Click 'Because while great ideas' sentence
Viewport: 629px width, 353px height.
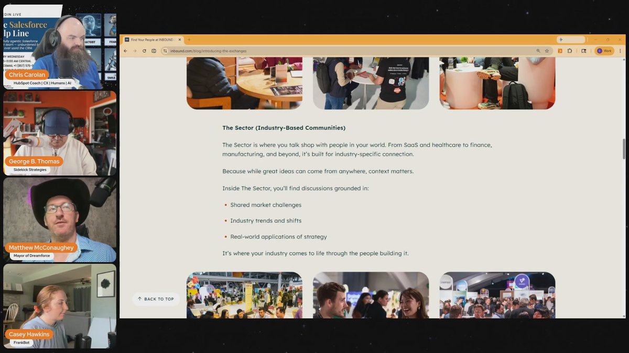click(318, 171)
